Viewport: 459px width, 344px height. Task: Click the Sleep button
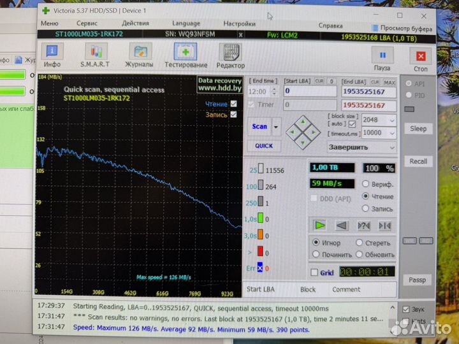point(418,129)
